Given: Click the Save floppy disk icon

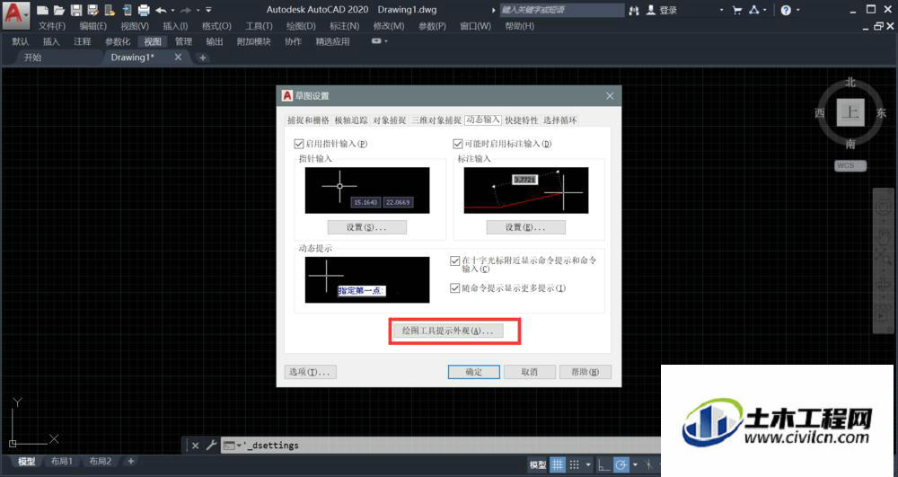Looking at the screenshot, I should [76, 10].
